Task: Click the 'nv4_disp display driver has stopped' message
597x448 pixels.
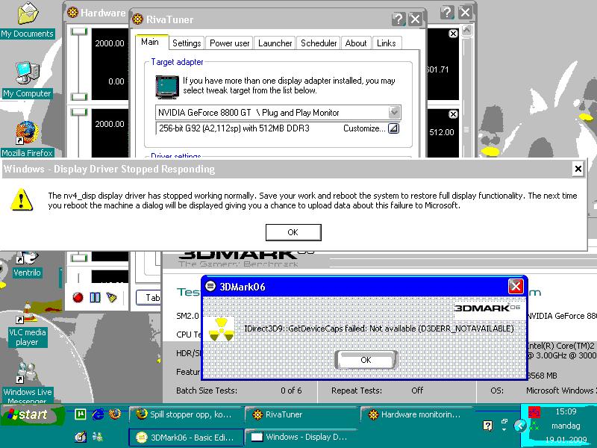Action: pyautogui.click(x=312, y=200)
